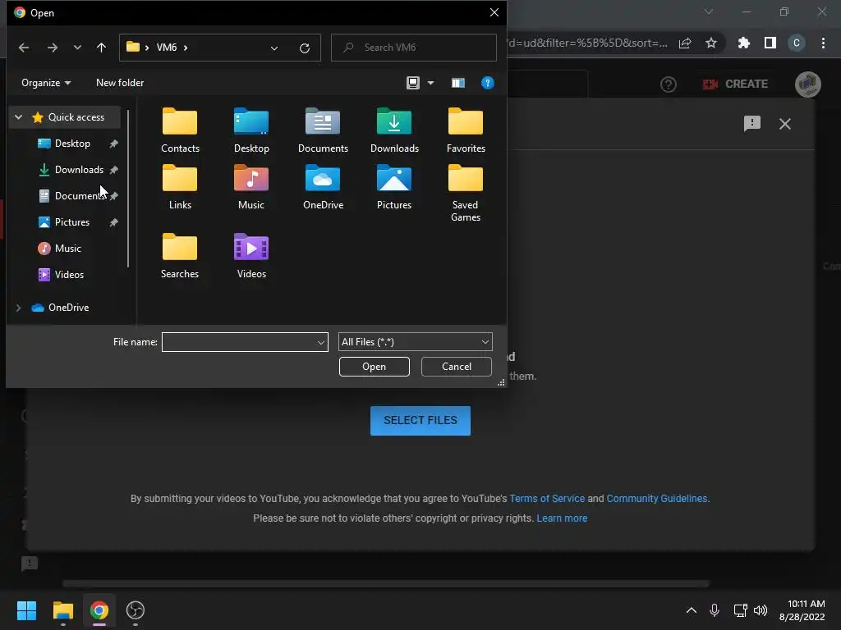Click the Cancel button

457,367
